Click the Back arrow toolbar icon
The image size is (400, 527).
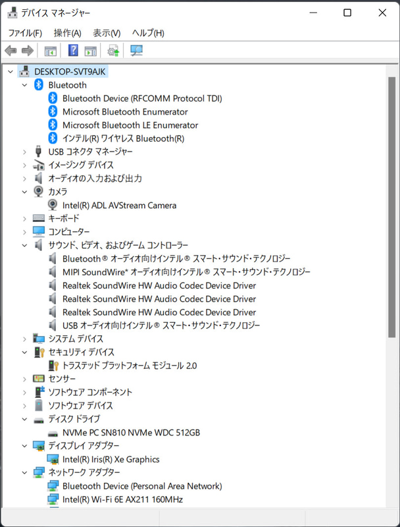click(x=11, y=51)
